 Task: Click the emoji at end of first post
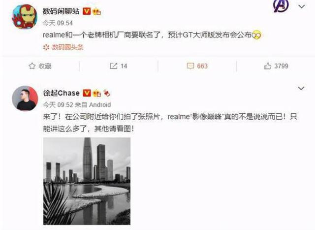[x=256, y=35]
